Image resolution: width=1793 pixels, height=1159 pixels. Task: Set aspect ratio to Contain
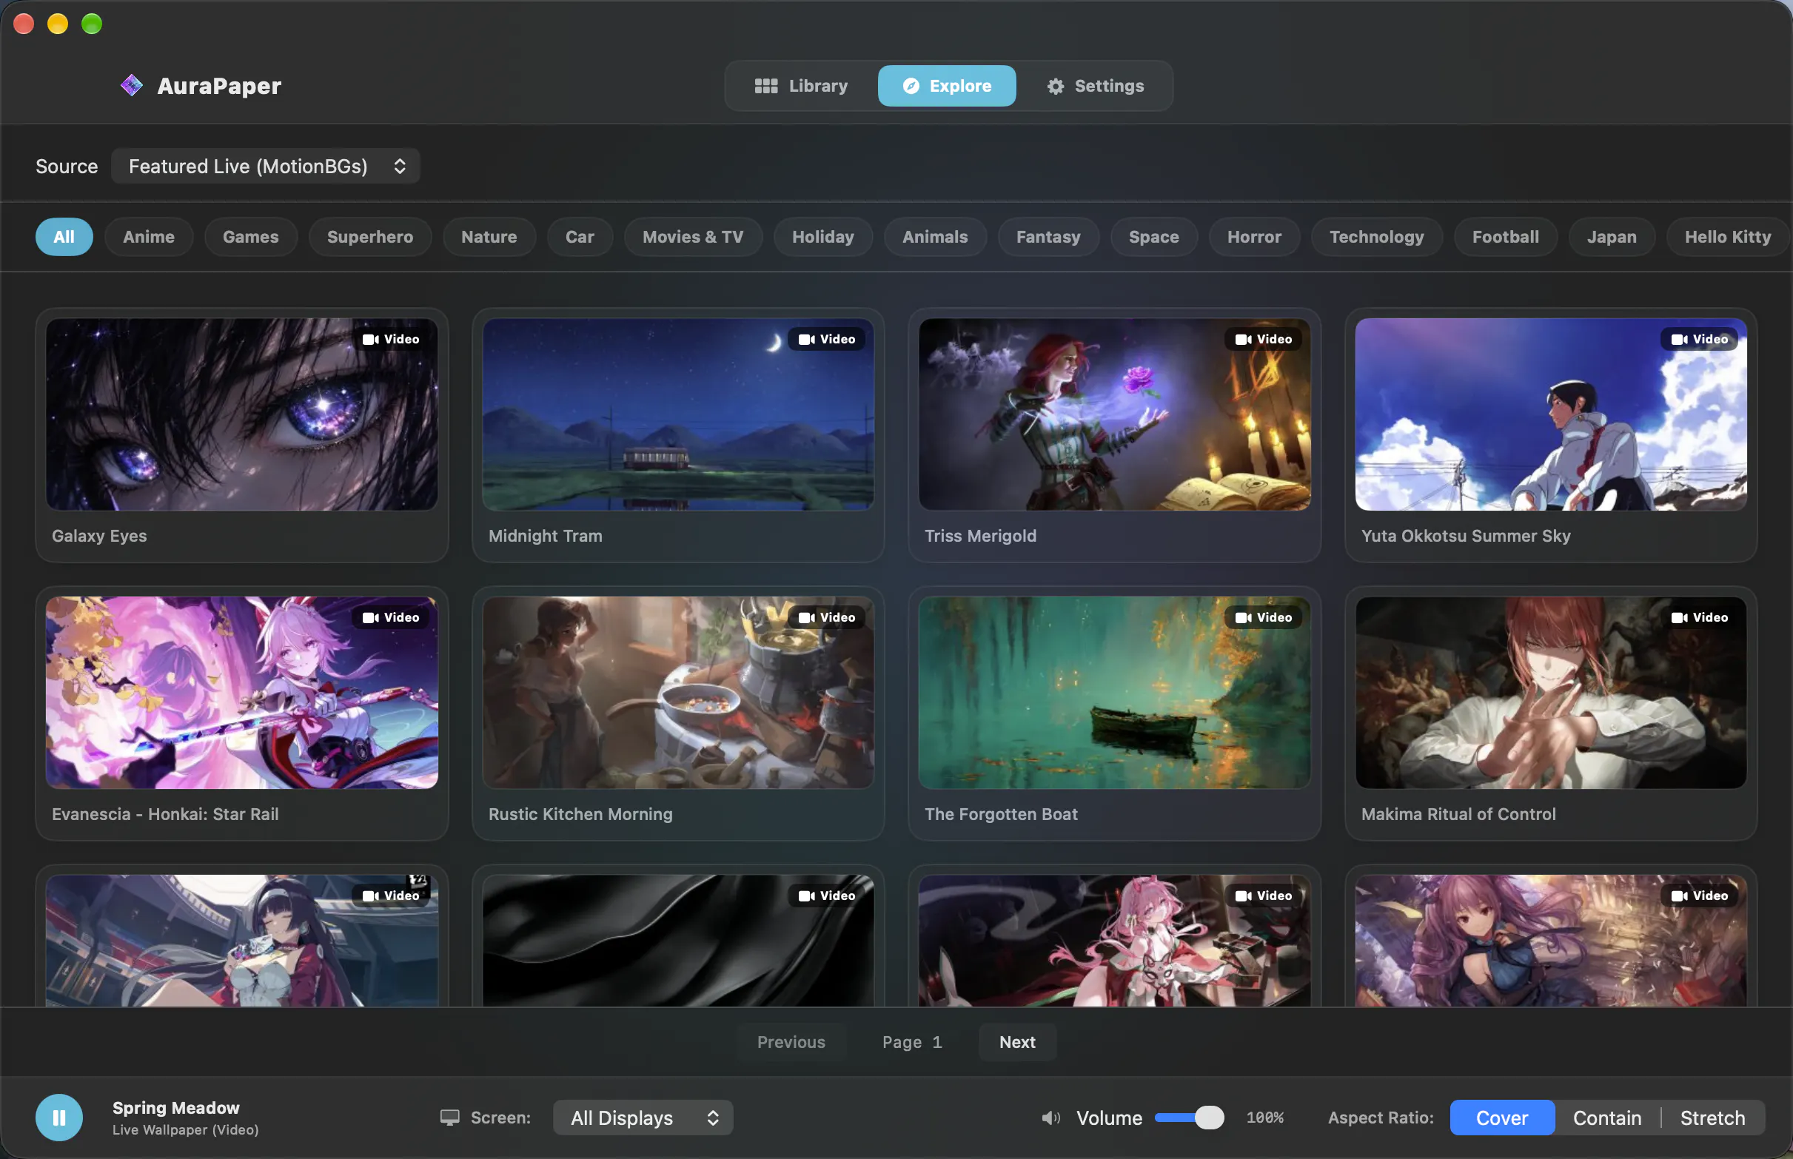1607,1118
